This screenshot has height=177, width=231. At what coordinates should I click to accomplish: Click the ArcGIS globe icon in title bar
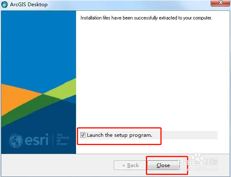pyautogui.click(x=5, y=5)
